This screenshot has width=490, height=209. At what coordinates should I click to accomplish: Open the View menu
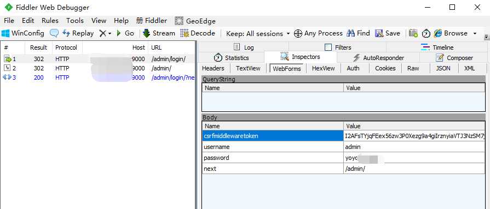tap(99, 21)
